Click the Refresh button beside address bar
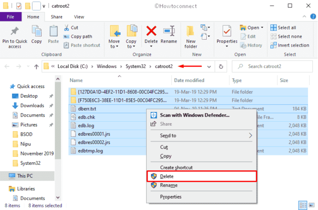Viewport: 318px width, 210px height. point(221,67)
